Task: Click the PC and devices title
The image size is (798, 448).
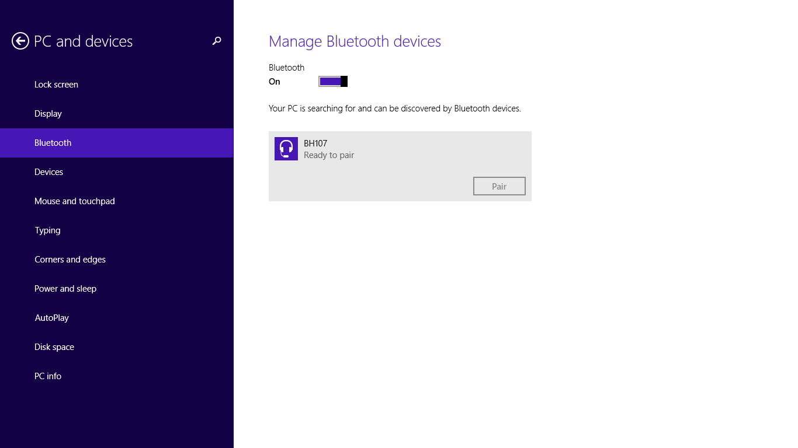Action: 84,41
